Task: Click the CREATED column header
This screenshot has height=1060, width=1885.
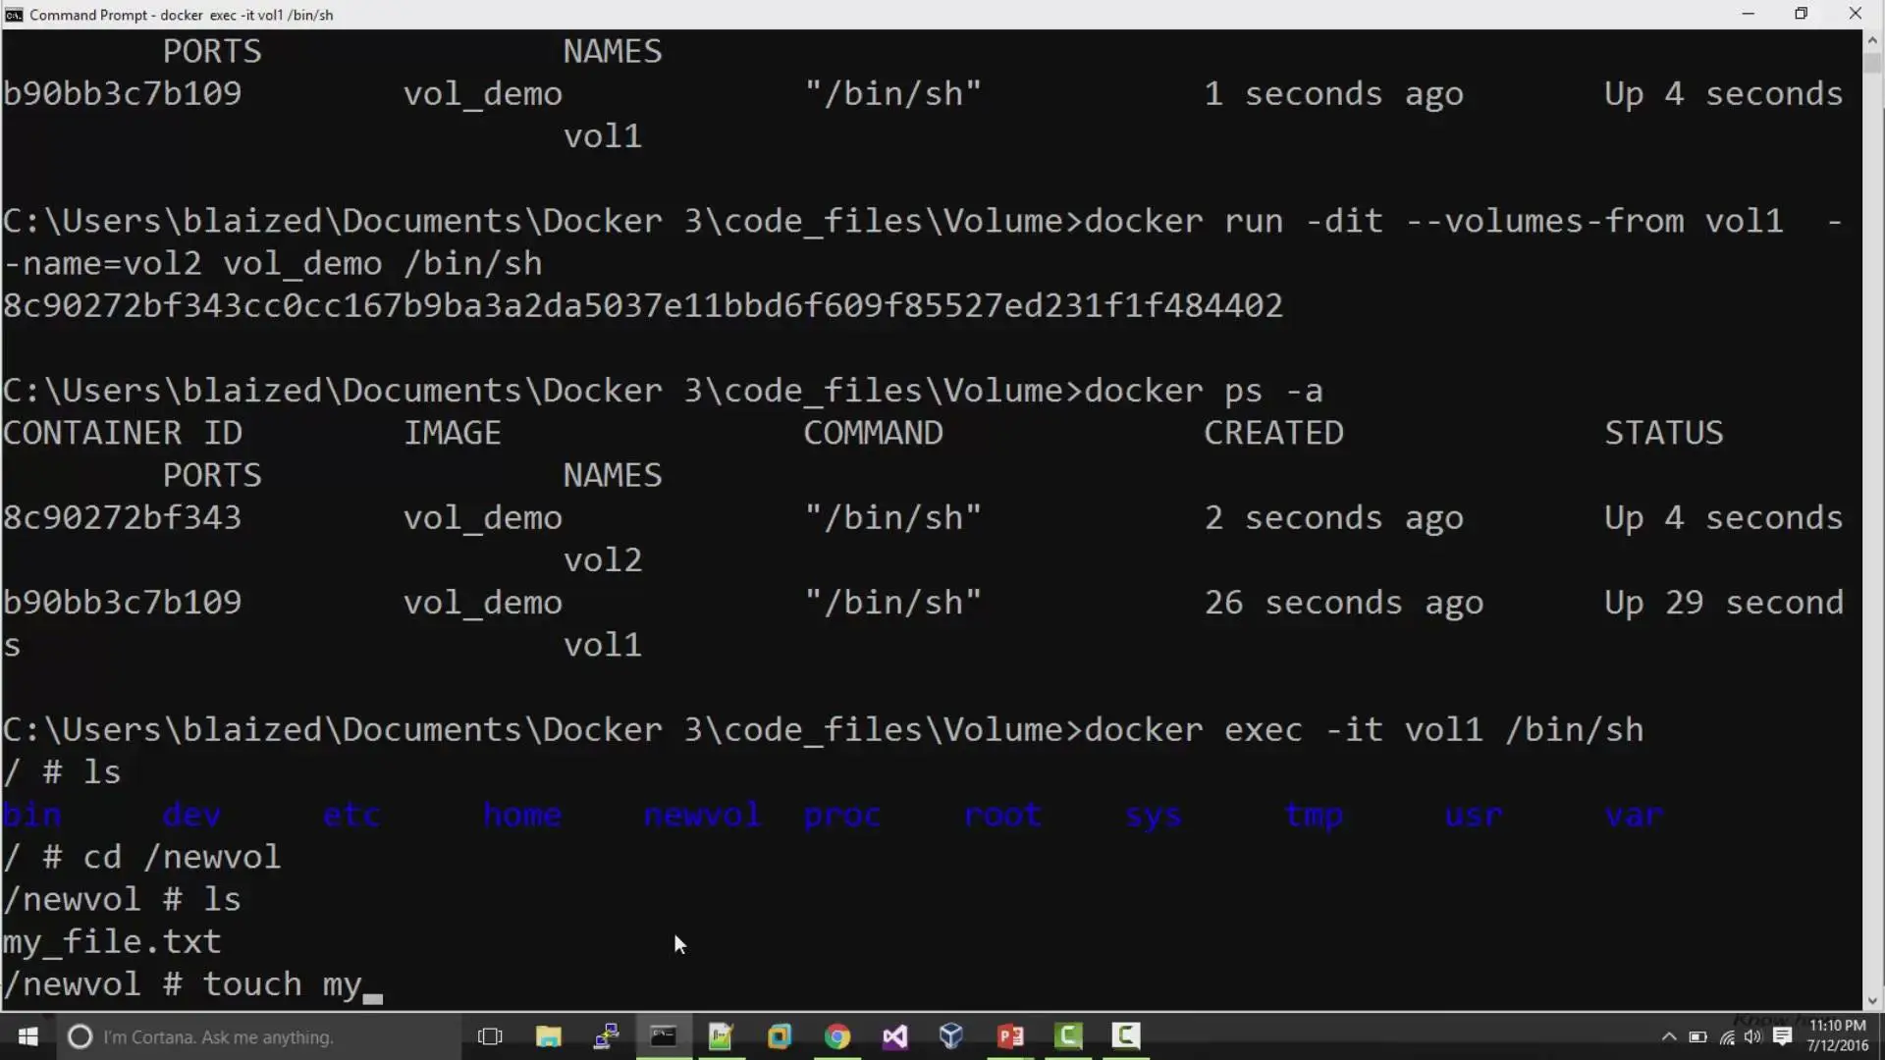Action: (1273, 433)
